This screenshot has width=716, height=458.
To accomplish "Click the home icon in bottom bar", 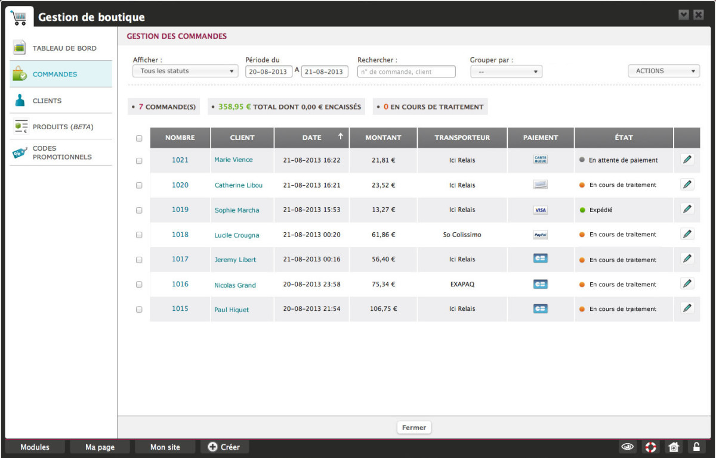I will coord(673,447).
